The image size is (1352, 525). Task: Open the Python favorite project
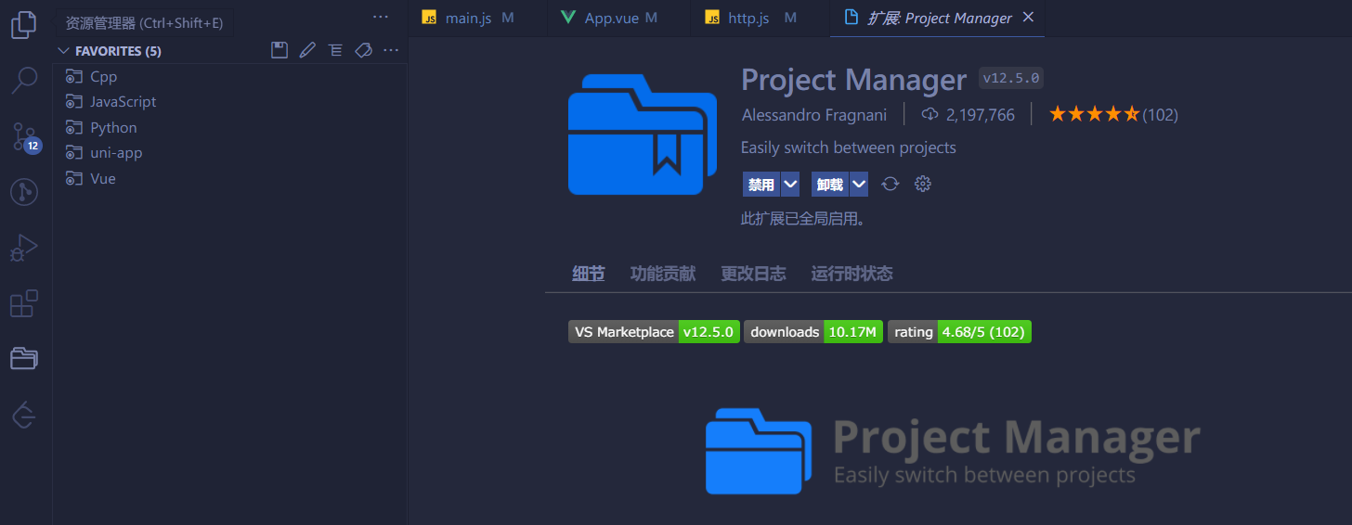point(229,127)
